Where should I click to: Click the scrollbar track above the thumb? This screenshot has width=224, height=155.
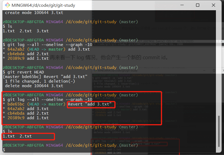pos(219,63)
